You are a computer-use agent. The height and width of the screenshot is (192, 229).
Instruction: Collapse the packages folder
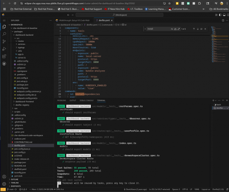coord(18,32)
